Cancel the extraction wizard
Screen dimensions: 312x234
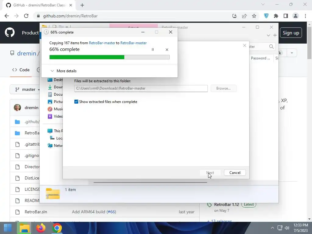click(x=235, y=173)
